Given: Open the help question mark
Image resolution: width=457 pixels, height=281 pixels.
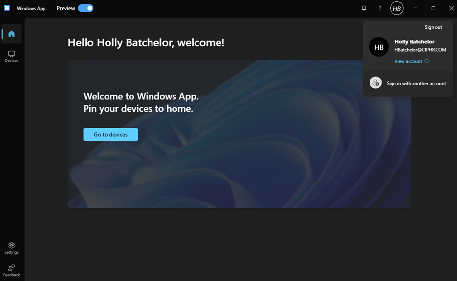Looking at the screenshot, I should (x=380, y=8).
